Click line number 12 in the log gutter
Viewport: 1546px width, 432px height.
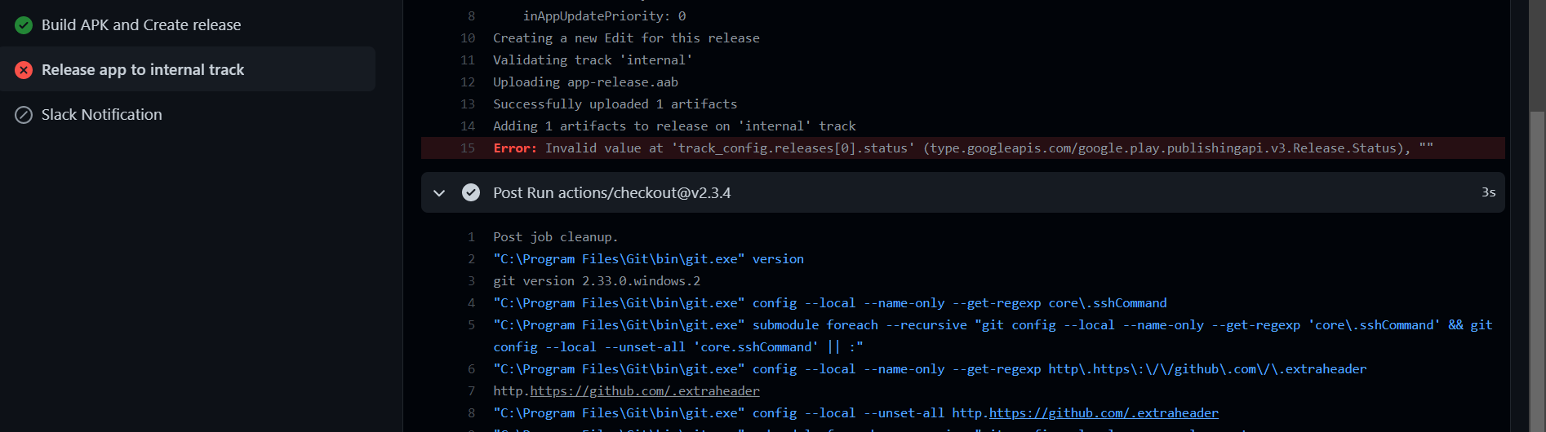point(468,82)
